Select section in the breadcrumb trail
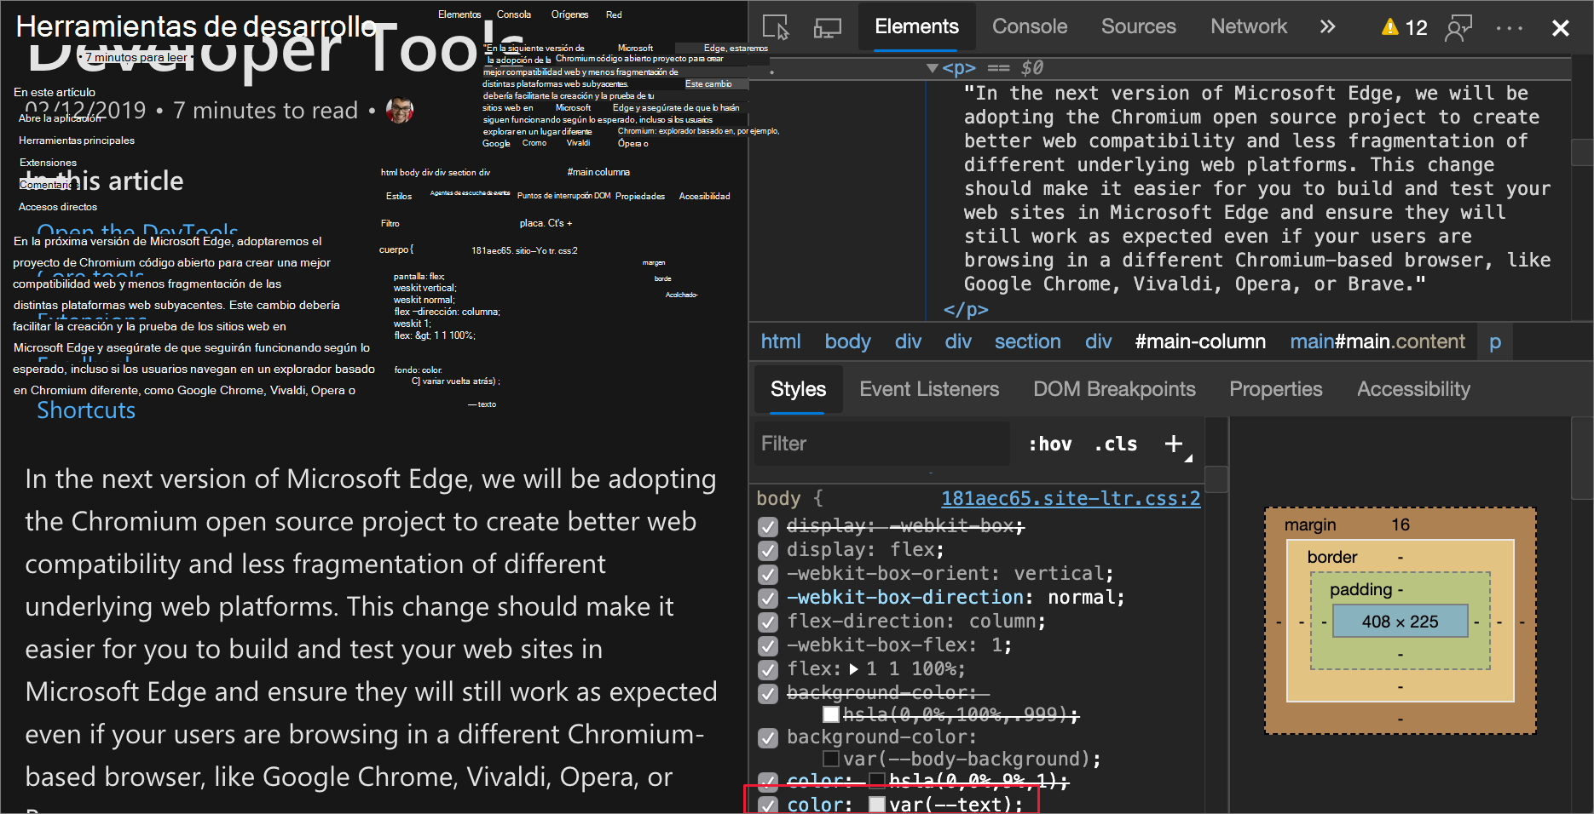This screenshot has height=814, width=1594. [1027, 341]
